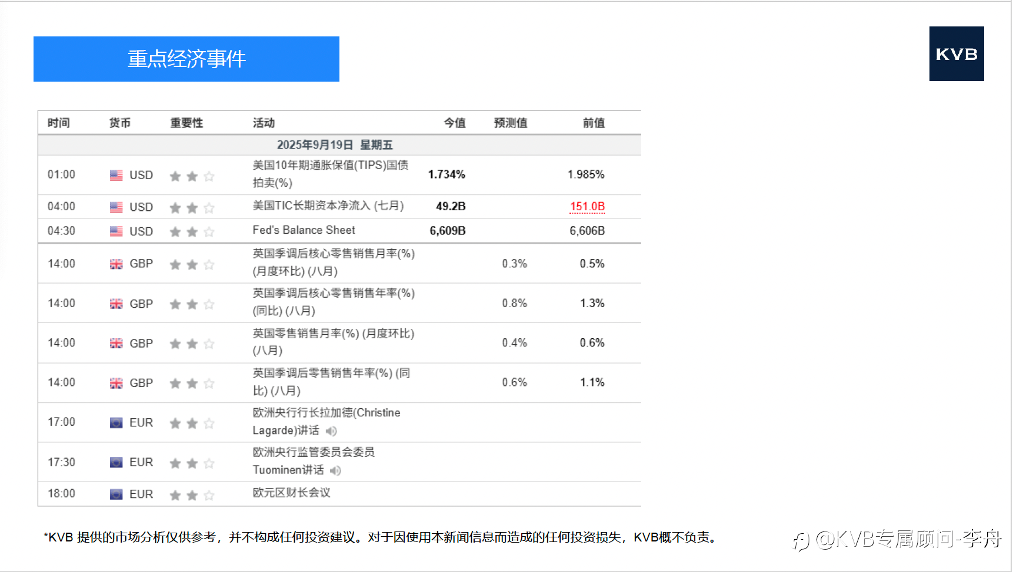
Task: Open the Fed's Balance Sheet event
Action: click(x=304, y=230)
